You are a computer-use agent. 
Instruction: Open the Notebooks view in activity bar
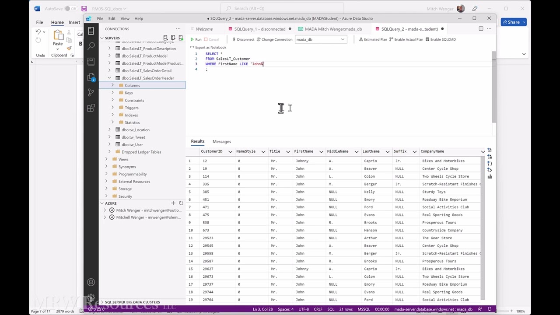pos(91,61)
